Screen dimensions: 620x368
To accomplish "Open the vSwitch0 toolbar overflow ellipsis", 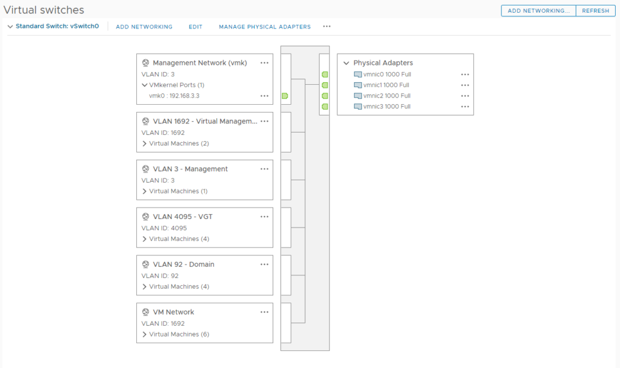I will [x=327, y=27].
